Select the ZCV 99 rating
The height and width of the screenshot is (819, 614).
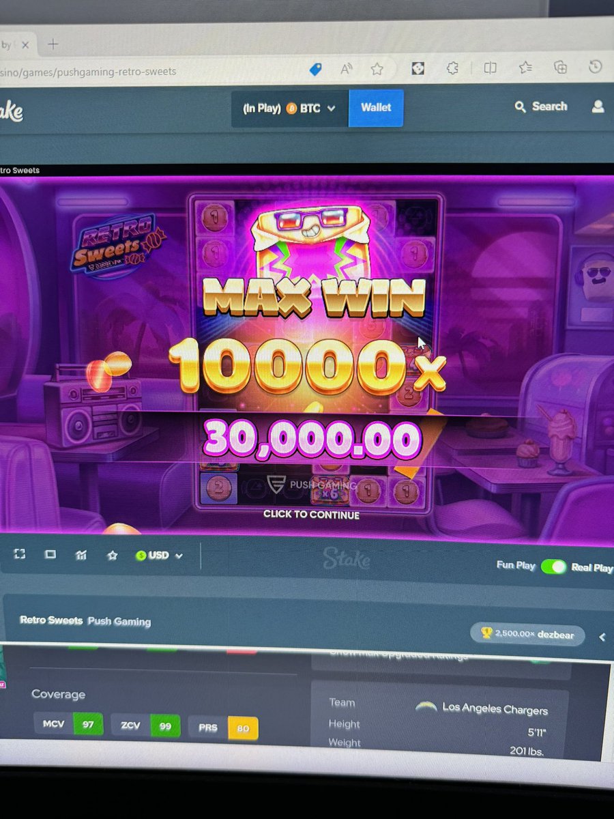click(146, 726)
